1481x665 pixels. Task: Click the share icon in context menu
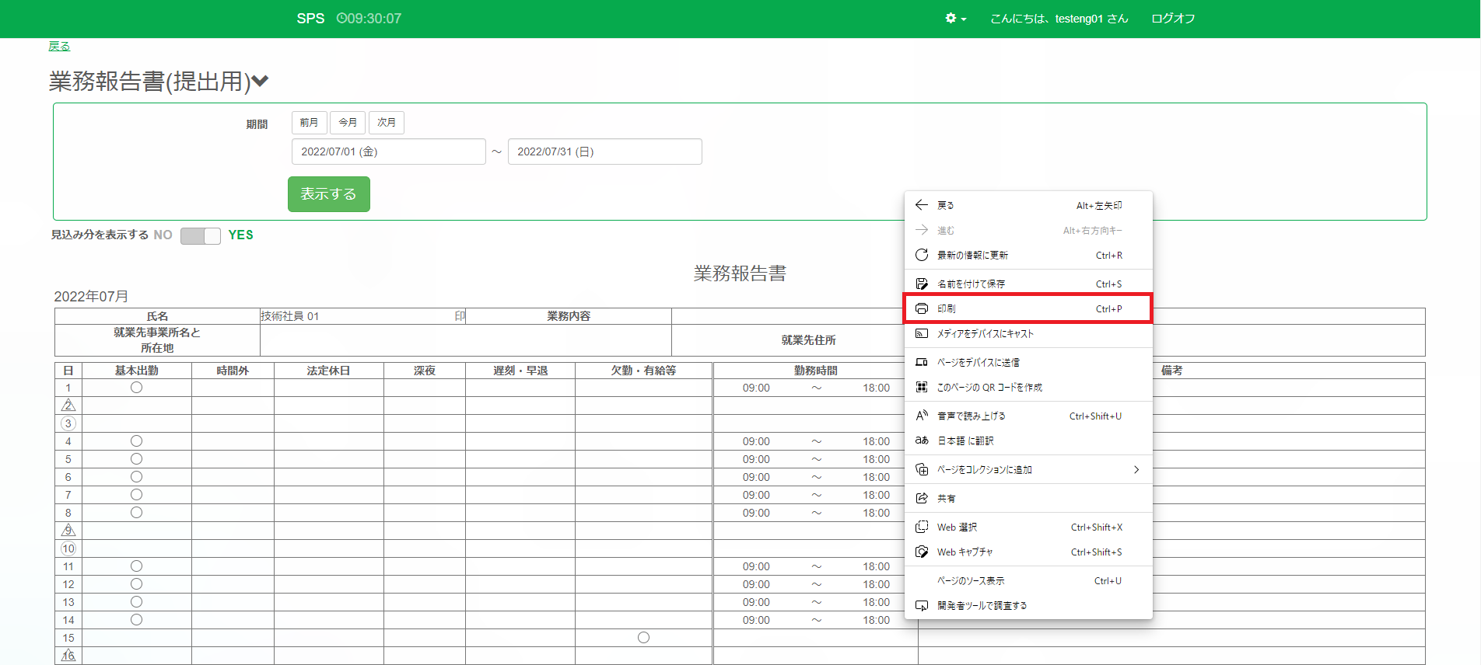(922, 498)
